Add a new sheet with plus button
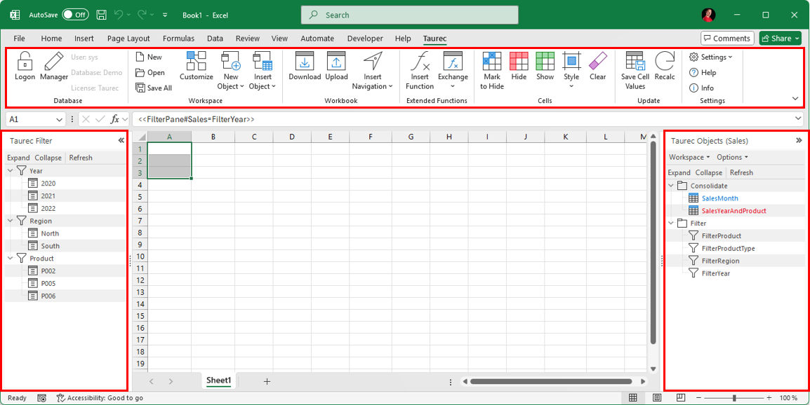810x405 pixels. click(267, 381)
